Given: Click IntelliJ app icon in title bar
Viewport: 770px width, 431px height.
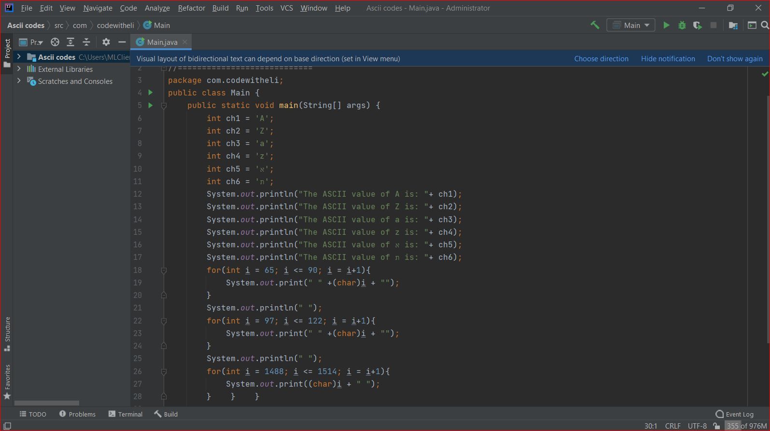Looking at the screenshot, I should (9, 8).
